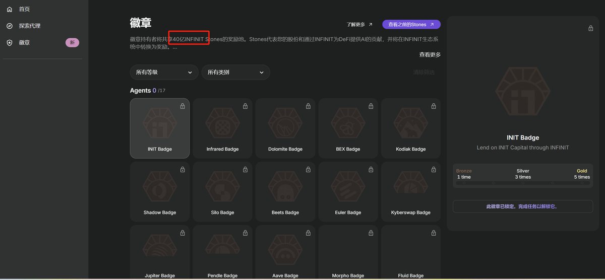
Task: Open the 所有类别 dropdown
Action: [x=236, y=72]
